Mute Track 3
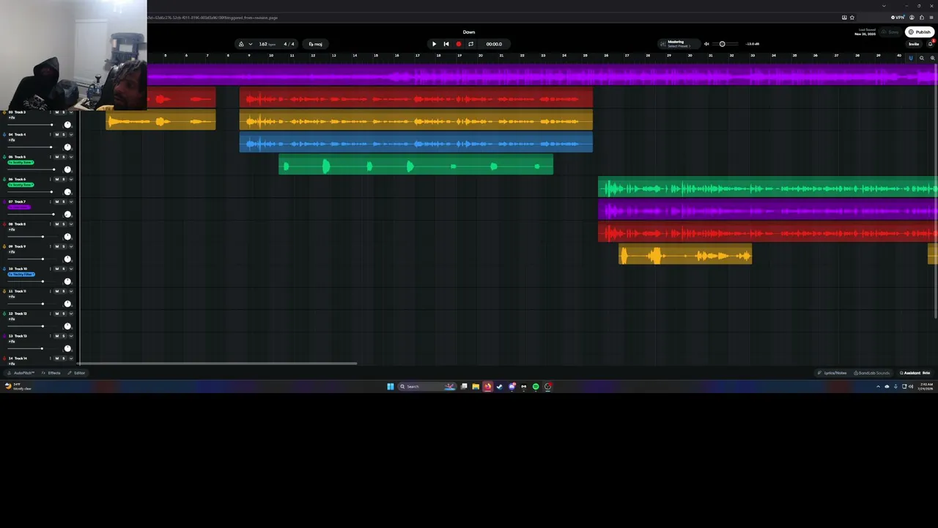The width and height of the screenshot is (938, 528). click(x=57, y=112)
